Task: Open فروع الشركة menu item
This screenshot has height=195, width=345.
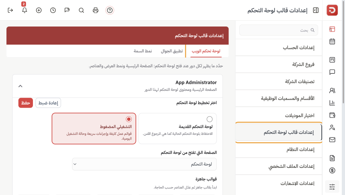Action: click(279, 64)
